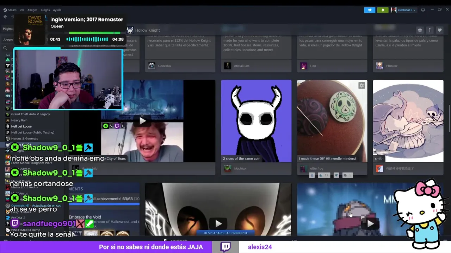This screenshot has width=451, height=253.
Task: Click the 'Desplazarse al principio' button
Action: coord(225,233)
